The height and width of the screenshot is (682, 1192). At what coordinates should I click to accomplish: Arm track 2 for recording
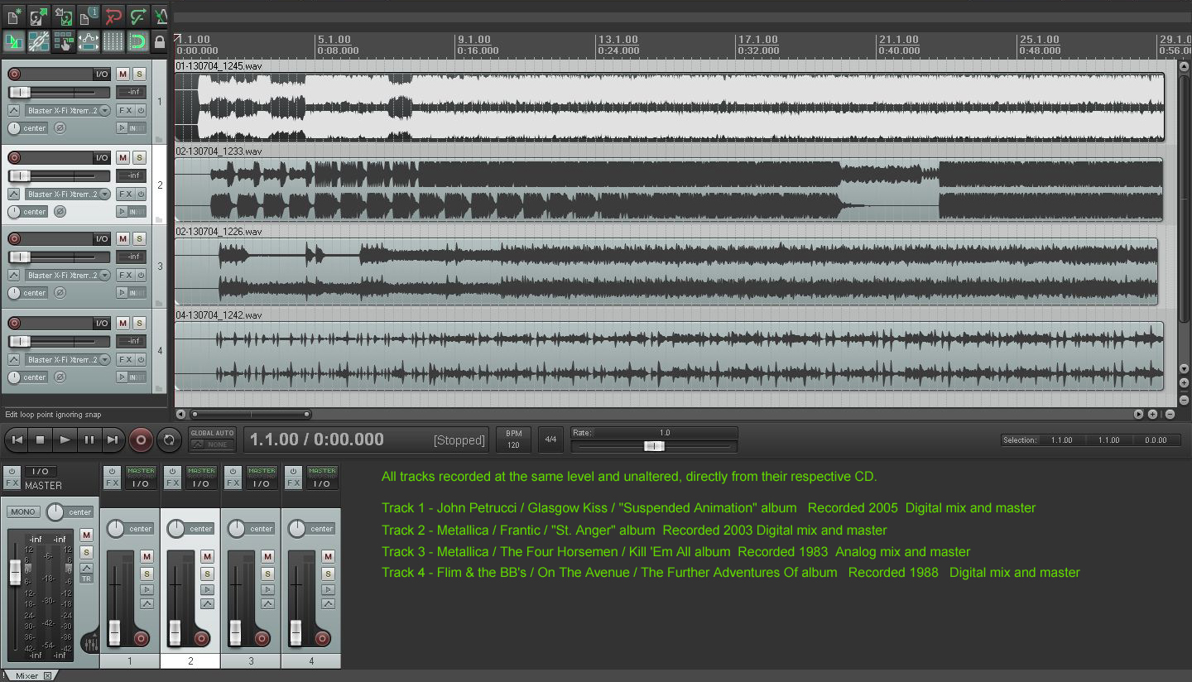14,157
